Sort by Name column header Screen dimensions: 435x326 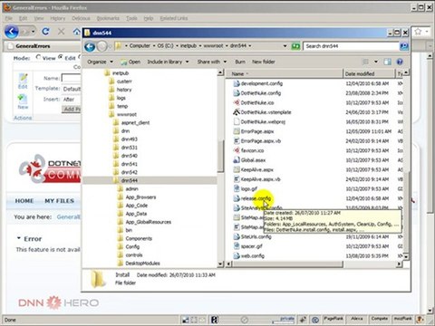285,73
